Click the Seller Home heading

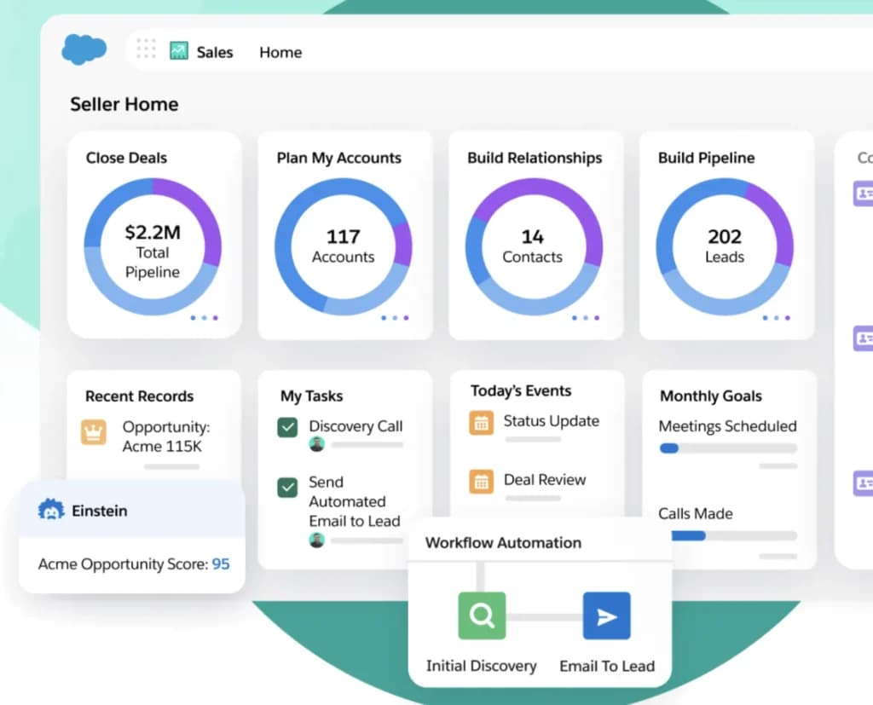(124, 104)
